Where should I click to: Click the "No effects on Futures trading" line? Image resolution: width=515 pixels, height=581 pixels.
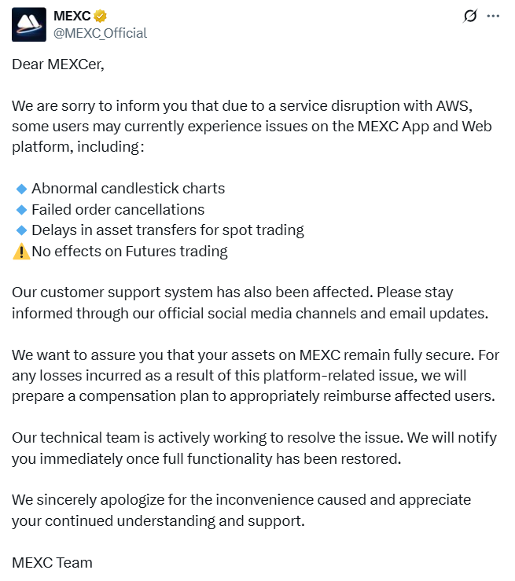pyautogui.click(x=130, y=252)
